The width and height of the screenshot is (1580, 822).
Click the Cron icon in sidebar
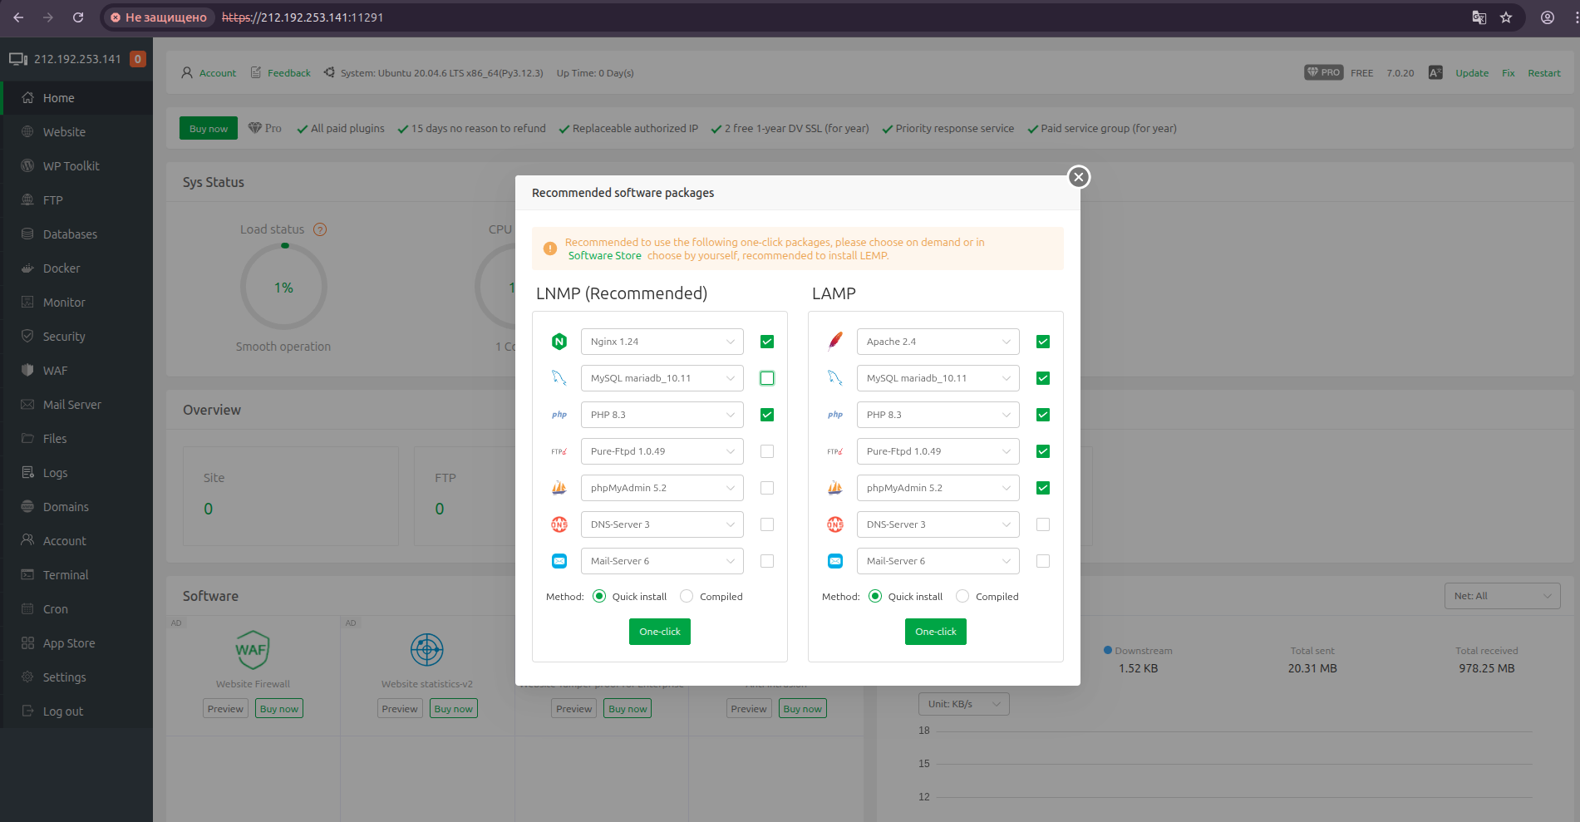pyautogui.click(x=27, y=608)
